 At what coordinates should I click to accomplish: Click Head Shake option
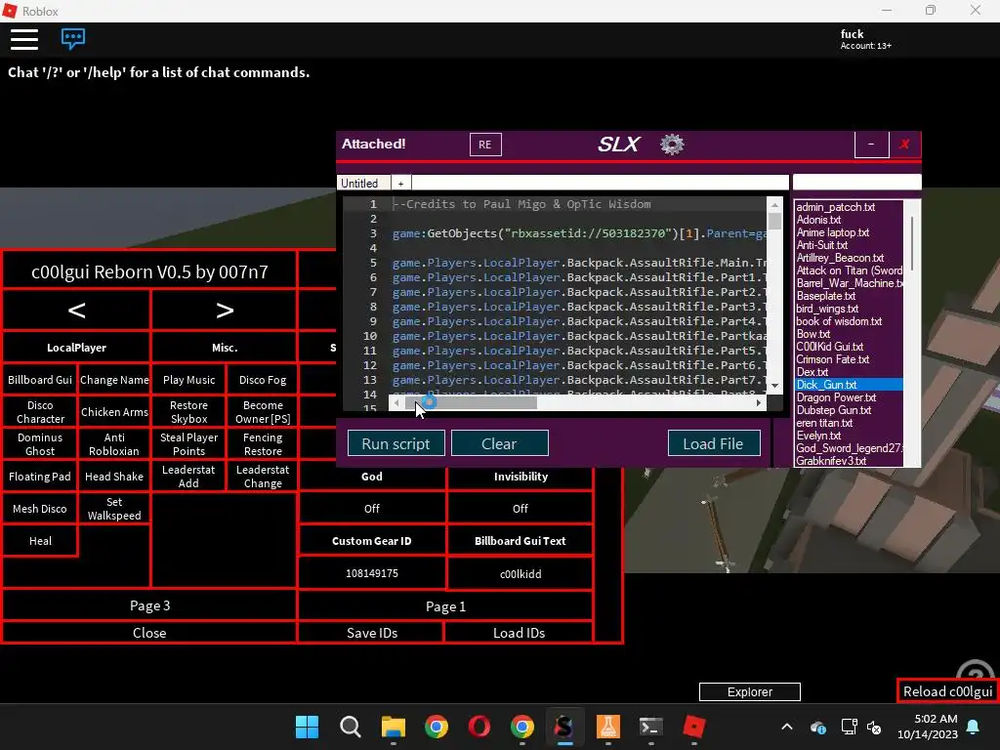point(114,477)
